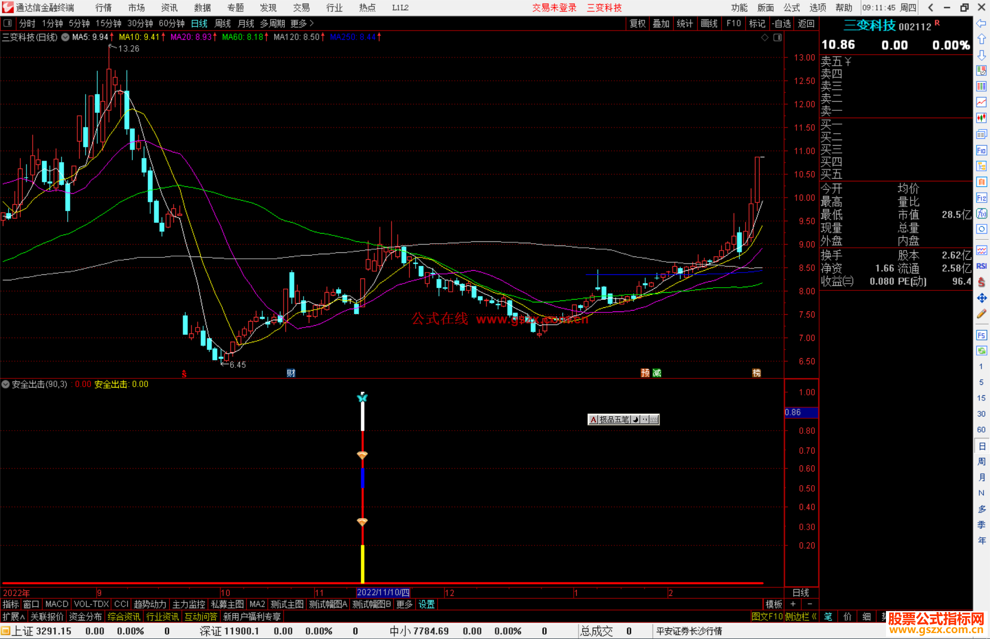Screen dimensions: 990x639
Task: Click the blue left arrow sidebar icon
Action: pos(981,23)
